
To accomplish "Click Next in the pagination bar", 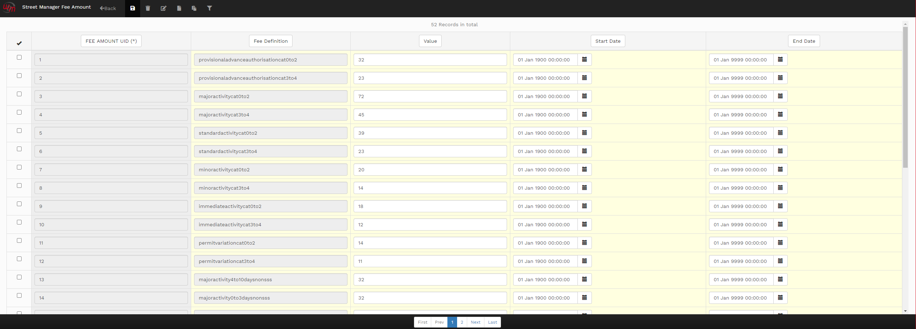I will click(x=475, y=322).
